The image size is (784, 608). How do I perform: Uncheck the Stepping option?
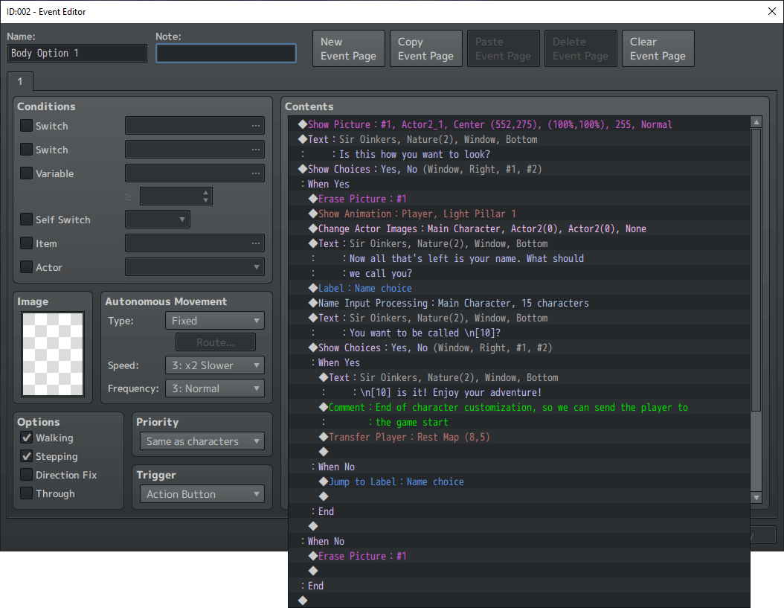pyautogui.click(x=27, y=456)
